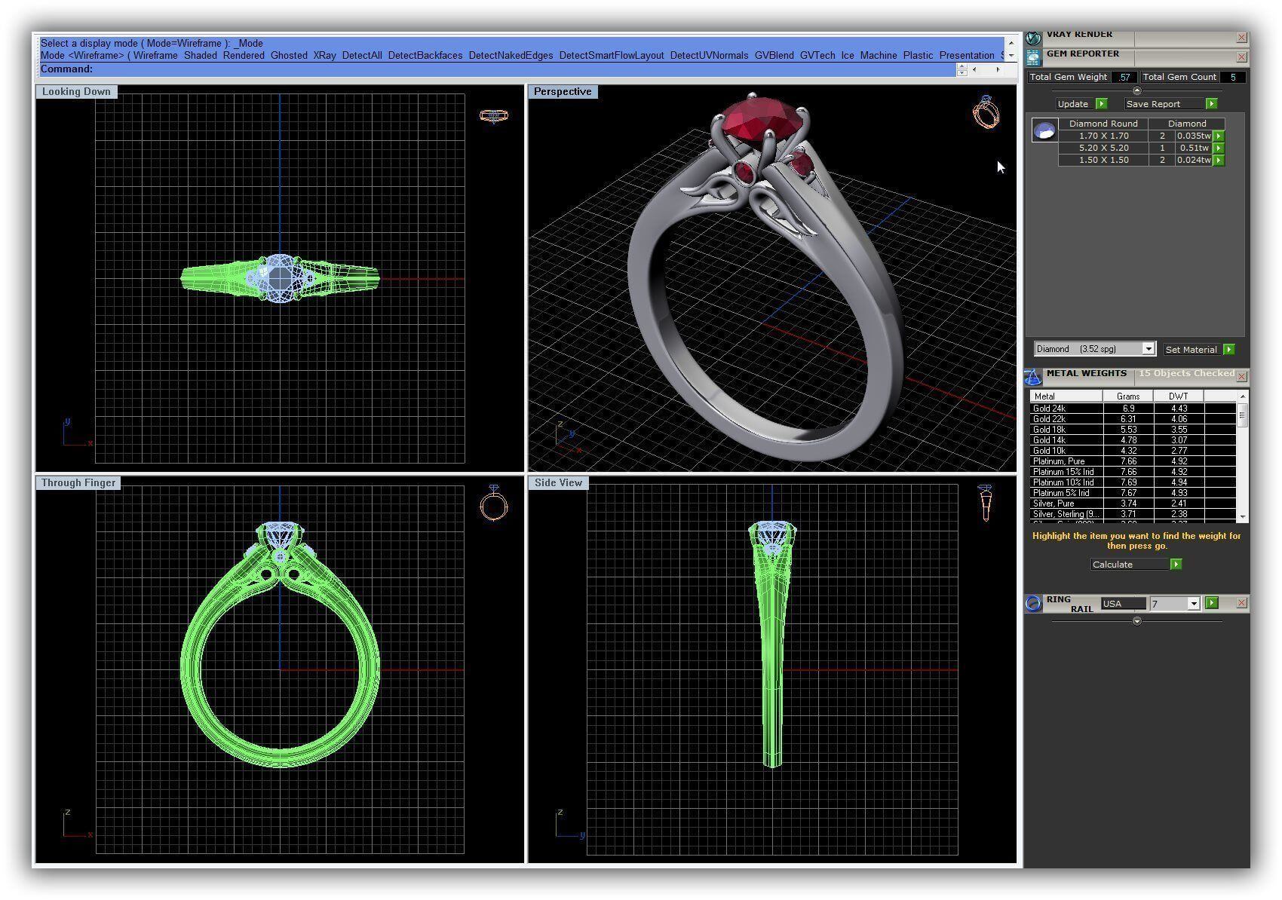Click the Gem Reporter panel icon
The width and height of the screenshot is (1282, 900).
coord(1033,57)
